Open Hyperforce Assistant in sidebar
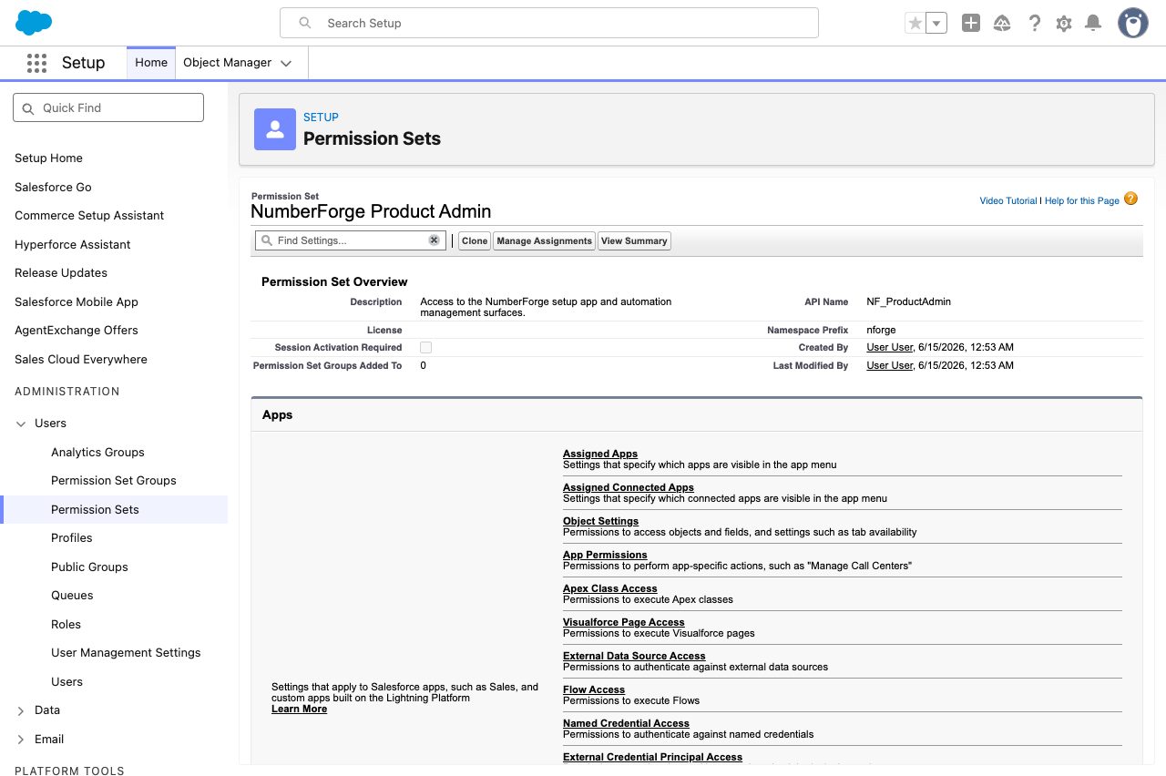Image resolution: width=1166 pixels, height=776 pixels. point(73,244)
